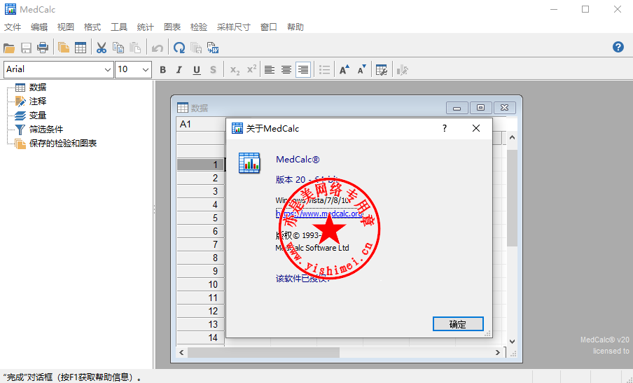Select 变量 in the sidebar tree
The height and width of the screenshot is (383, 633).
click(38, 116)
